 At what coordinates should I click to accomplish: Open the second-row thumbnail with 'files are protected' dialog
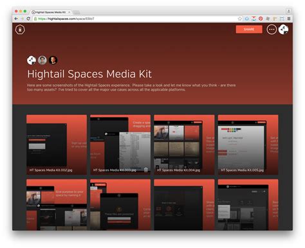pyautogui.click(x=120, y=205)
